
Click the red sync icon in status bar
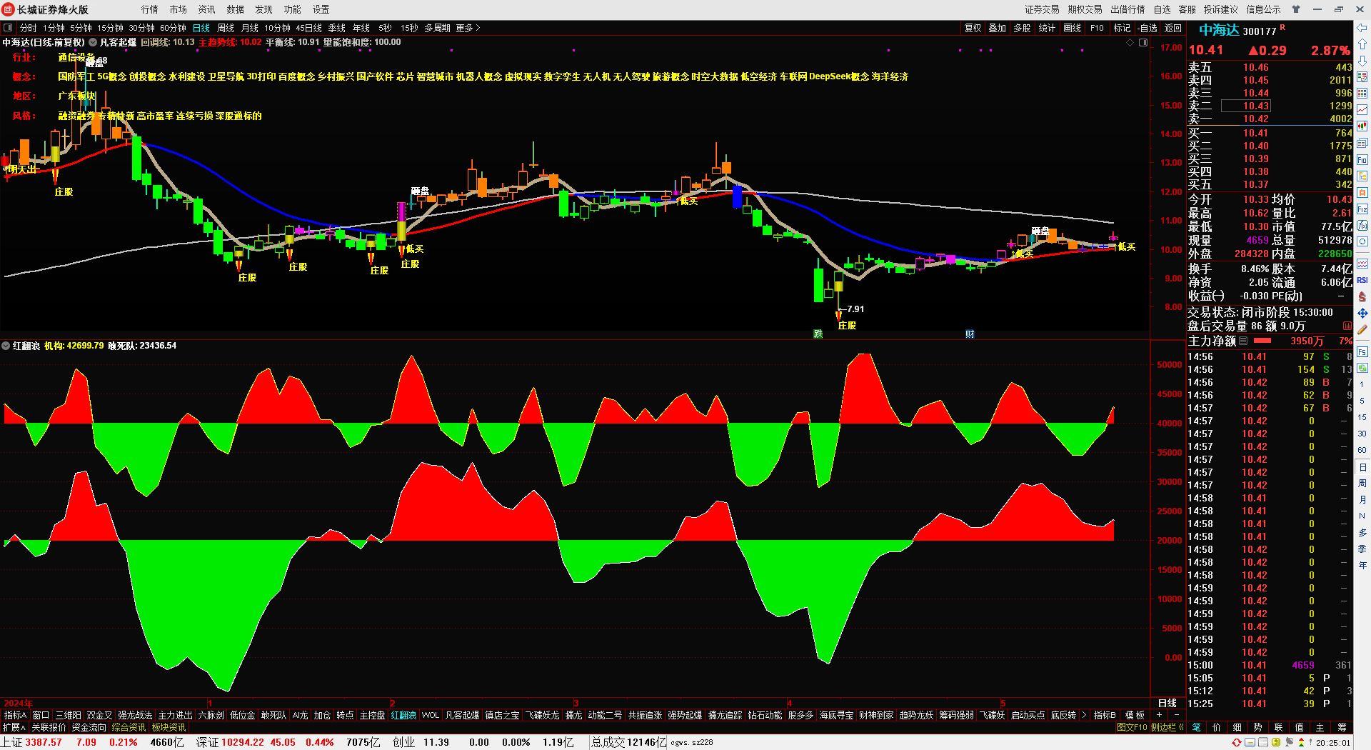click(x=1237, y=742)
